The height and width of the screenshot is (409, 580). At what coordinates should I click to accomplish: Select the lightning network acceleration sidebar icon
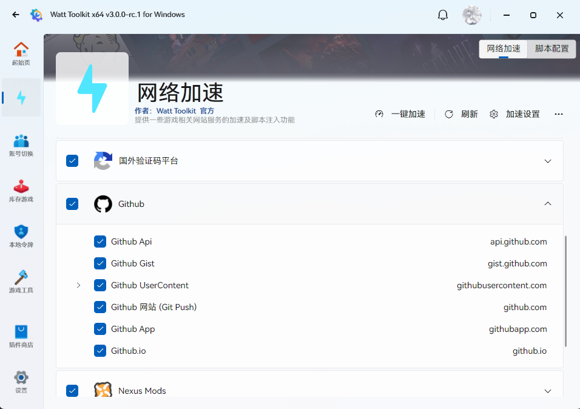tap(21, 98)
